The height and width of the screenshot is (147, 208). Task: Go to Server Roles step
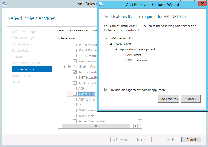click(21, 51)
